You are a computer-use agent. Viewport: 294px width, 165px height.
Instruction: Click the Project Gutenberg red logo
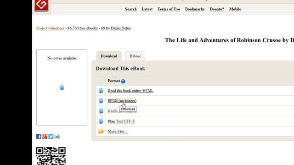click(x=41, y=5)
